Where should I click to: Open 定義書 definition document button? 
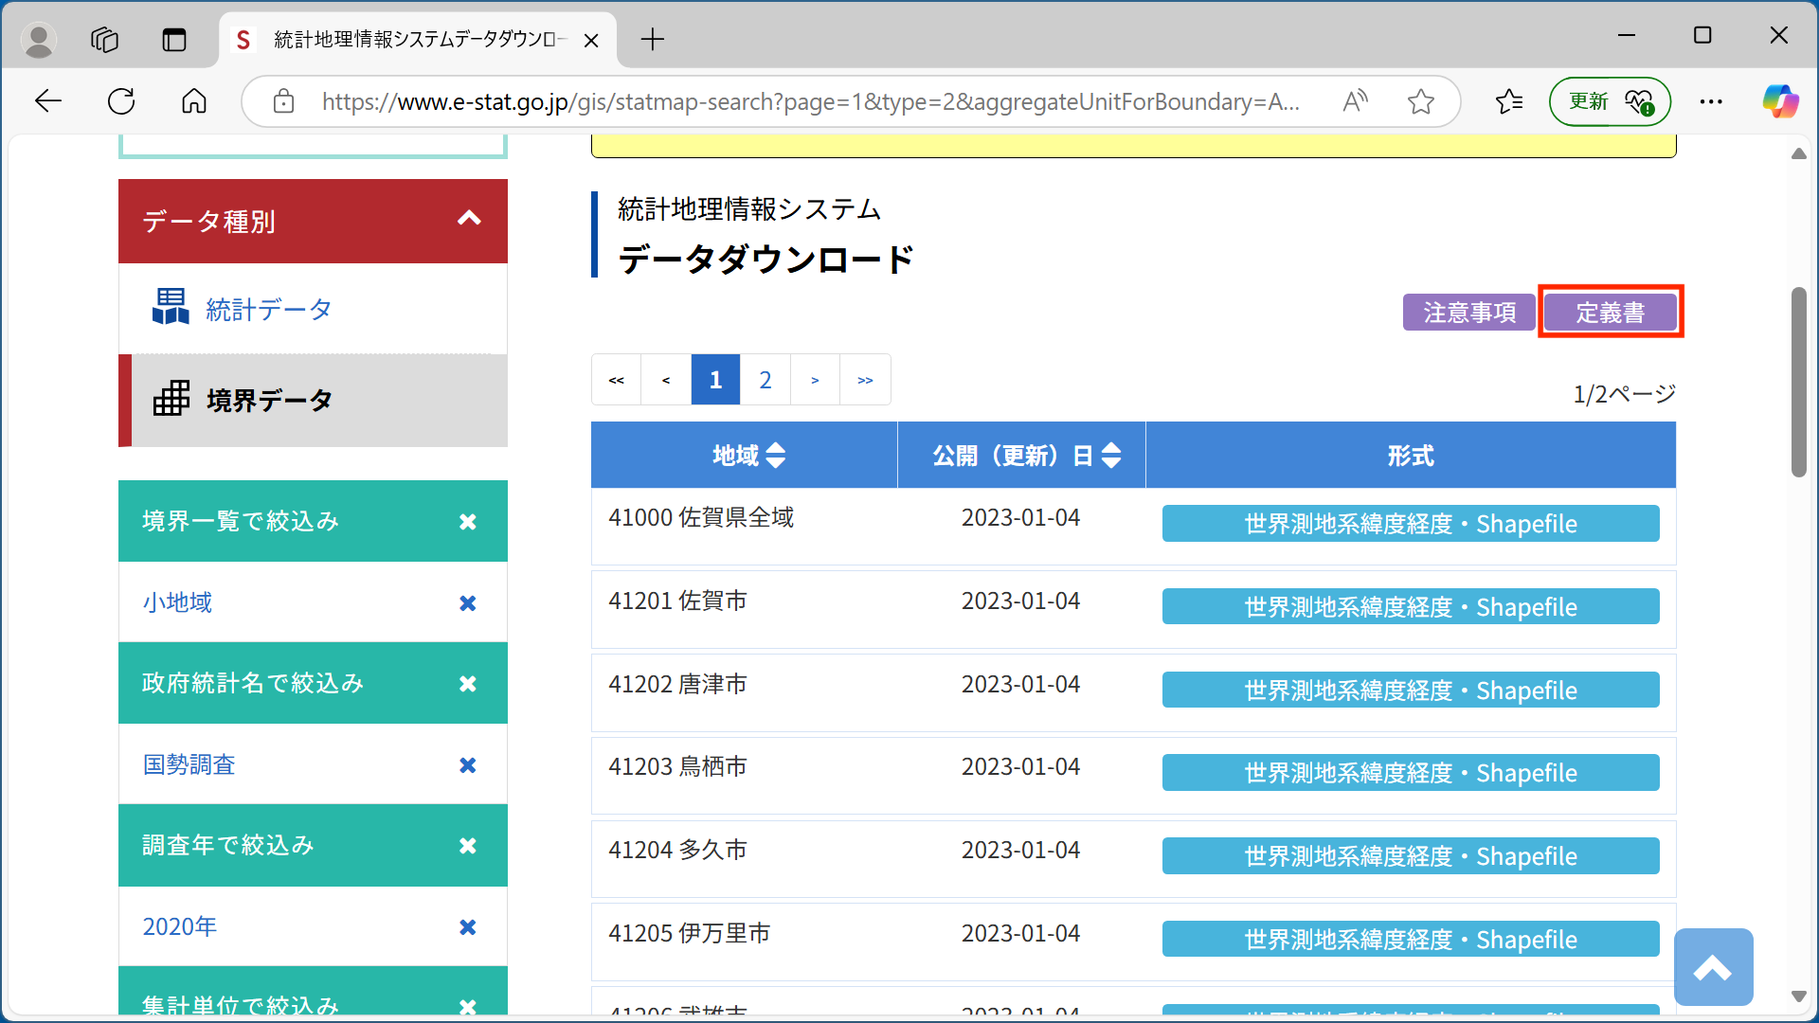(x=1610, y=312)
